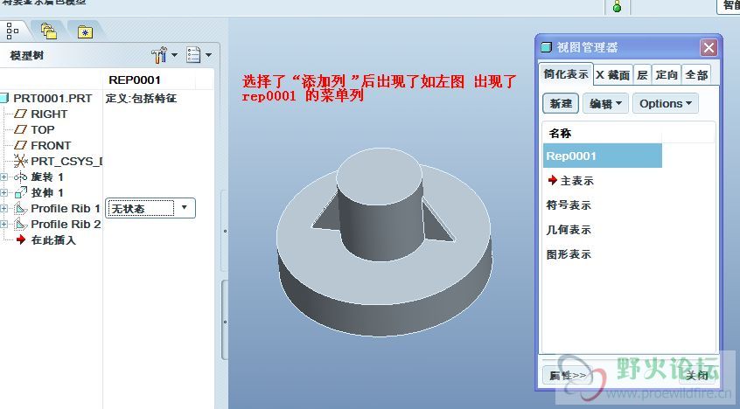This screenshot has height=409, width=740.
Task: Select 主表示 representation
Action: [576, 181]
